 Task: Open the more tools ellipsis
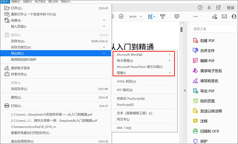click(x=195, y=16)
